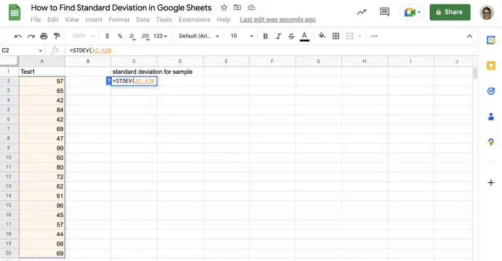Image resolution: width=502 pixels, height=261 pixels.
Task: Open the fill color bucket
Action: [322, 36]
